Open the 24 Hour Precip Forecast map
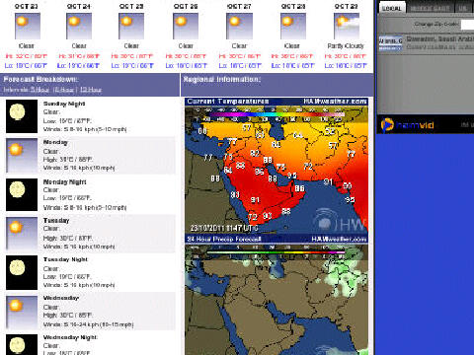Viewport: 474px width, 355px height. (x=276, y=295)
